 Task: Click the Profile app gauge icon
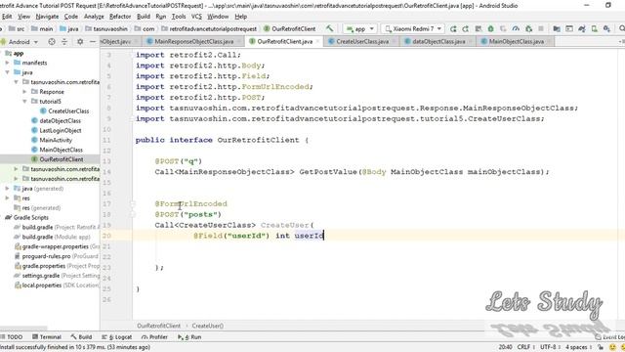click(516, 28)
